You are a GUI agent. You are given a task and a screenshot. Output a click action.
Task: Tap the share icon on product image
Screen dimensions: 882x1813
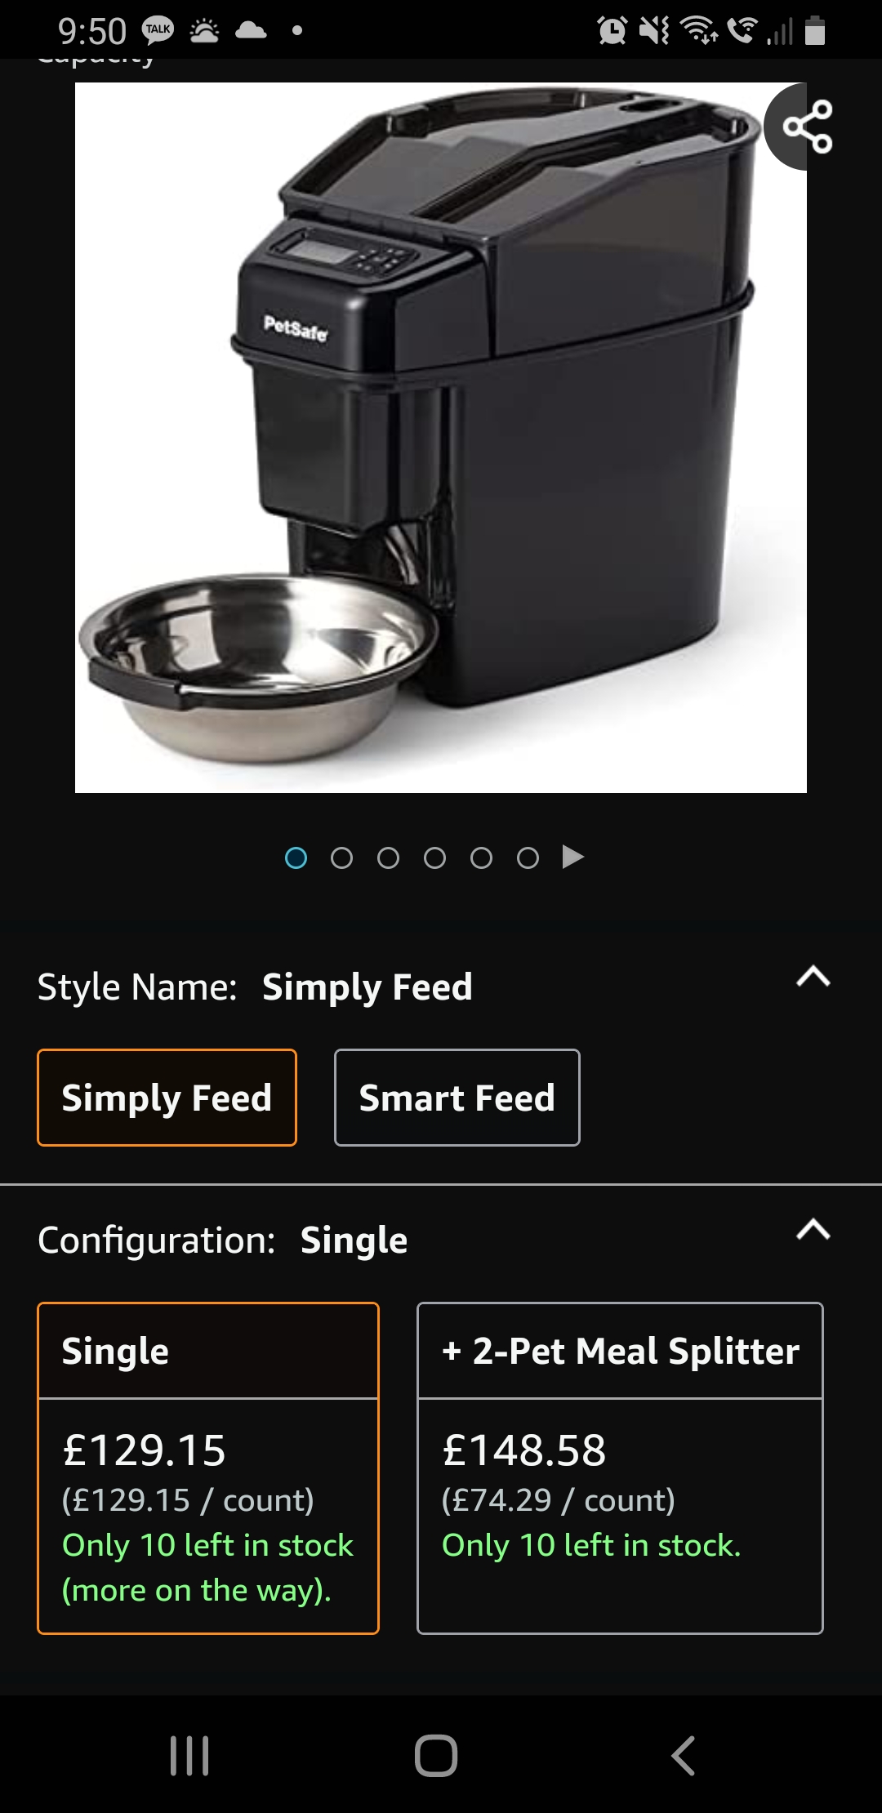point(807,127)
